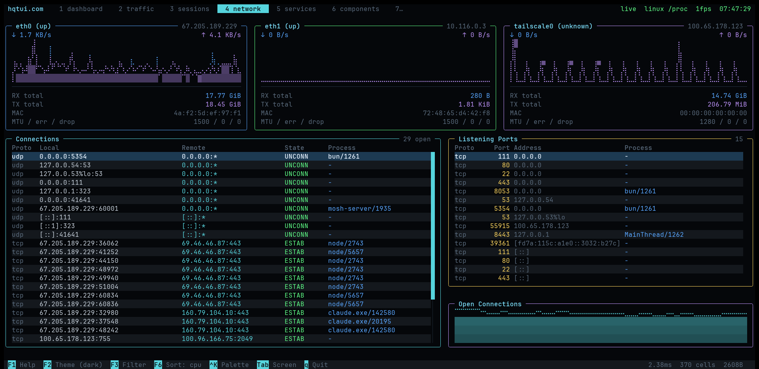
Task: Click the Listening Ports panel title
Action: tap(488, 139)
